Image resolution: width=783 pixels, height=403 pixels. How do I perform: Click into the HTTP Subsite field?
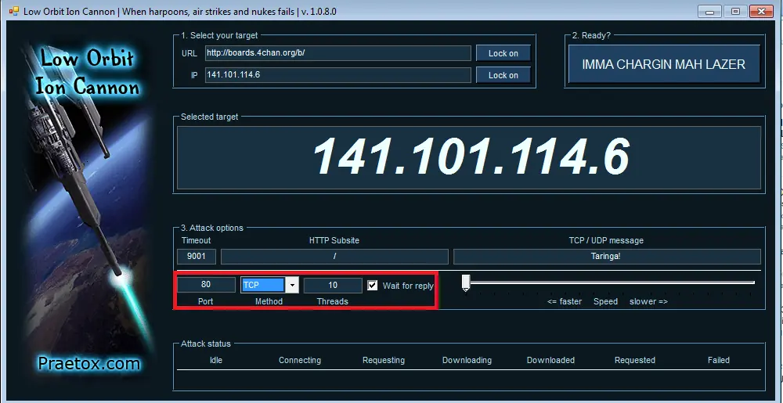(334, 257)
